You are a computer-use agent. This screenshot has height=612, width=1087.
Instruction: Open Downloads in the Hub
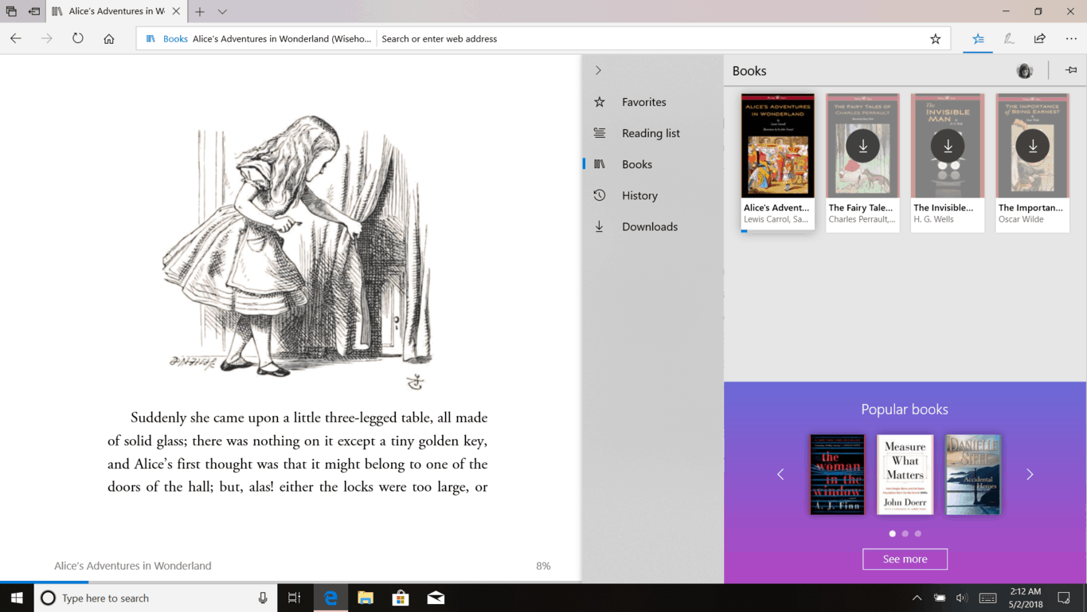[652, 226]
